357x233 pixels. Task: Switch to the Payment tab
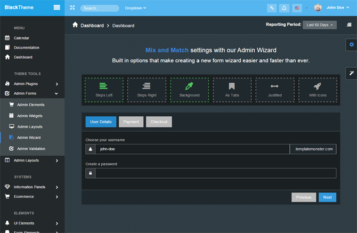131,122
